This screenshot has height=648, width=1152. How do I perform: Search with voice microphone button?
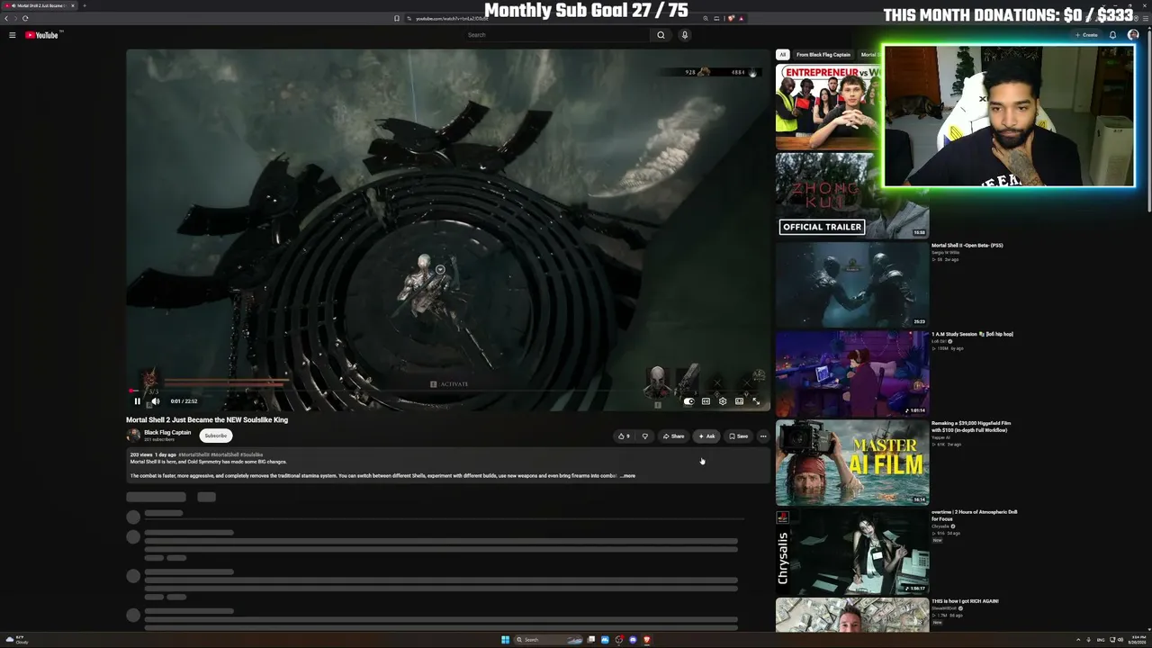click(685, 35)
